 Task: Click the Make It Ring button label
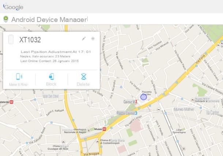[19, 84]
